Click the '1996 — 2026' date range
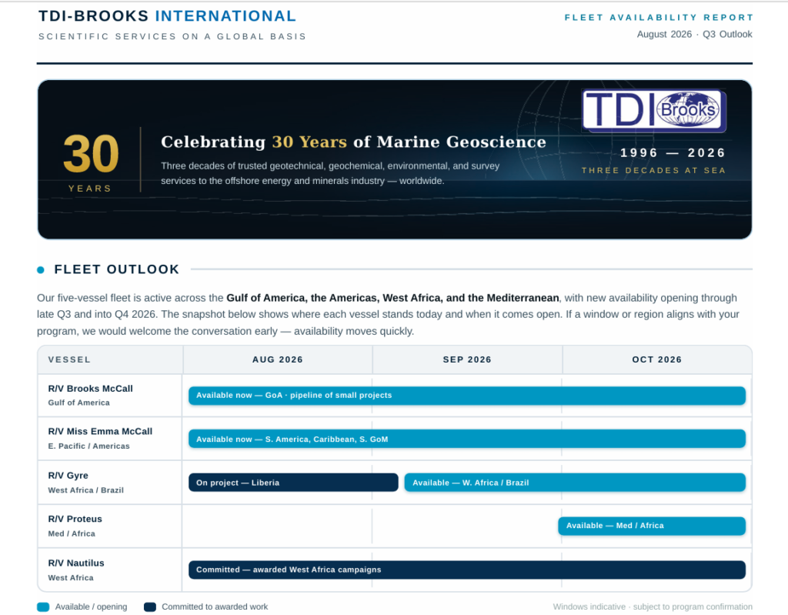The width and height of the screenshot is (788, 615). pos(673,153)
